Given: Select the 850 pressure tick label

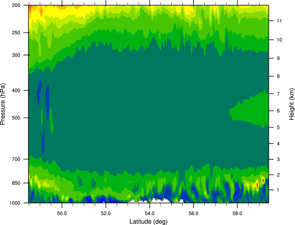Looking at the screenshot, I should click(x=16, y=183).
